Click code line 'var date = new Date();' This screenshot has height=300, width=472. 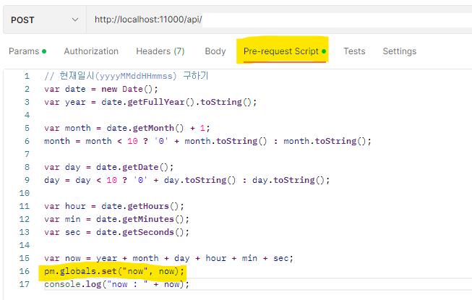(x=101, y=89)
